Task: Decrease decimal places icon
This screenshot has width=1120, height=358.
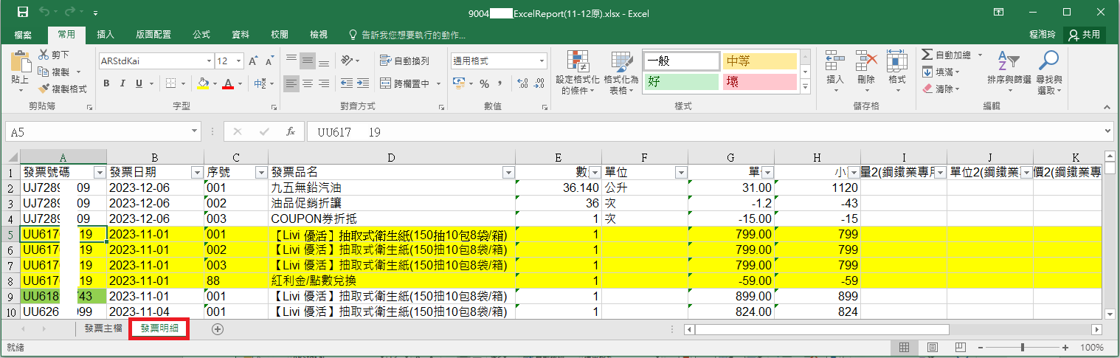Action: coord(539,83)
